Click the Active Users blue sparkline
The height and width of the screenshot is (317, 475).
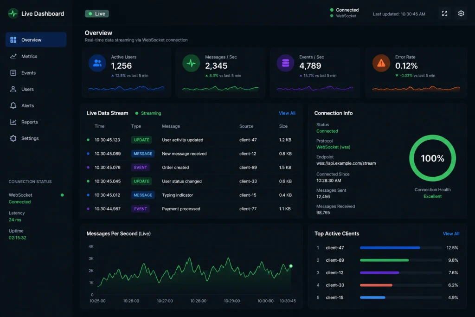pyautogui.click(x=126, y=88)
